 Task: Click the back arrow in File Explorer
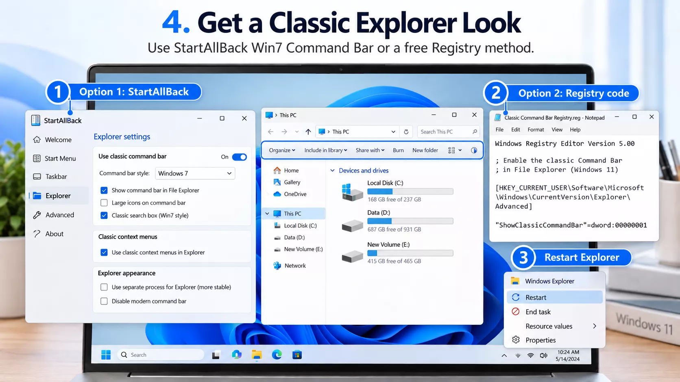pos(271,132)
